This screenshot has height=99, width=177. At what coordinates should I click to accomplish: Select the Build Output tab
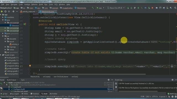(x=12, y=80)
